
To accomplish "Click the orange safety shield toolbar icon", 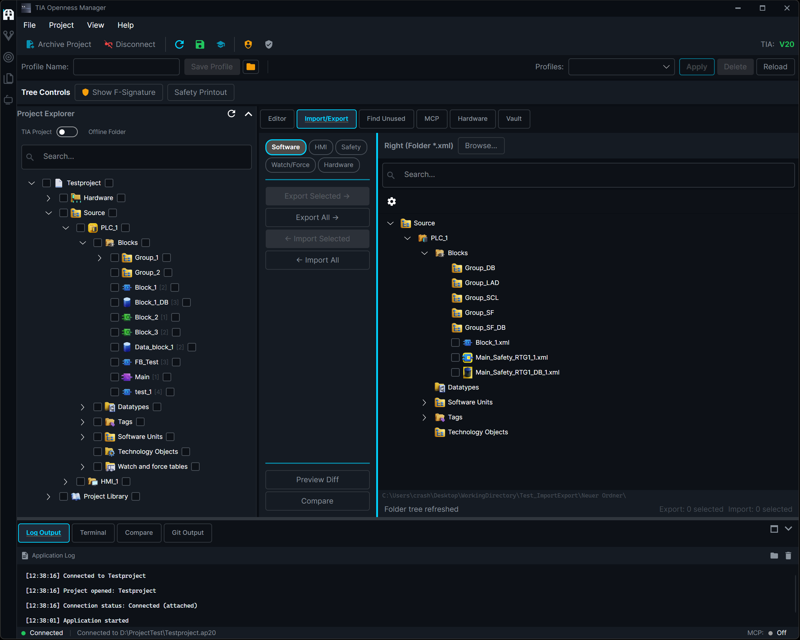I will click(x=248, y=44).
